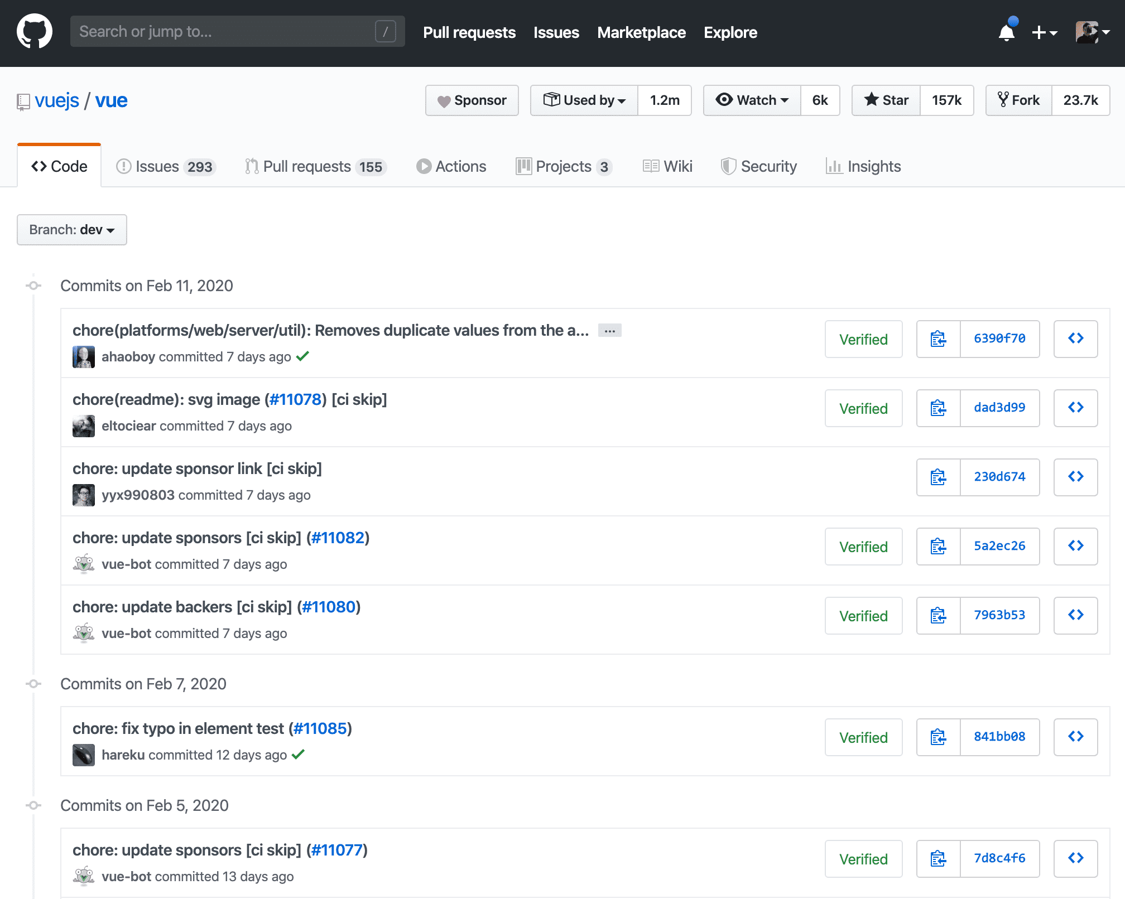The image size is (1125, 899).
Task: Browse repository at commit 230d674
Action: coord(1075,477)
